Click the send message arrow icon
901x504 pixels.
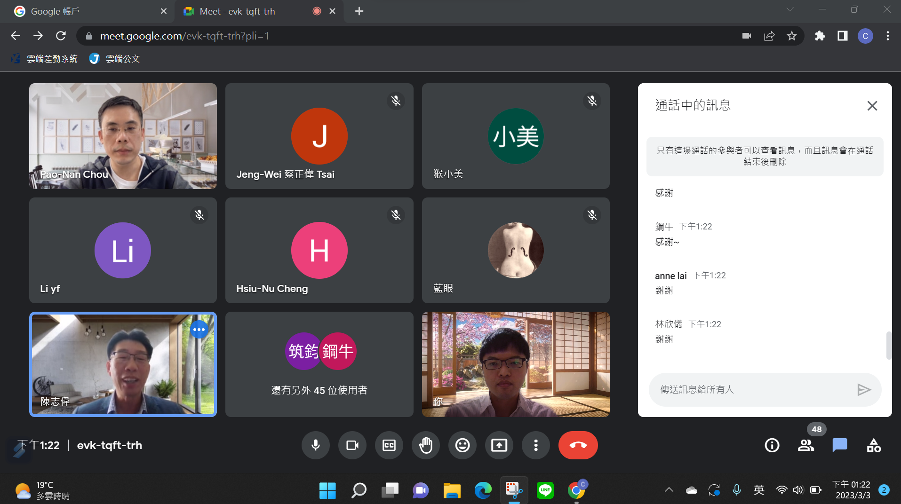click(x=864, y=390)
